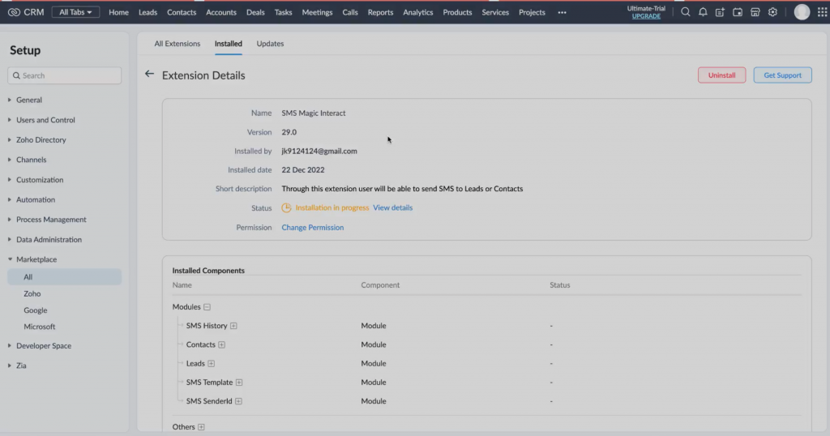Switch to All Extensions tab

point(178,44)
